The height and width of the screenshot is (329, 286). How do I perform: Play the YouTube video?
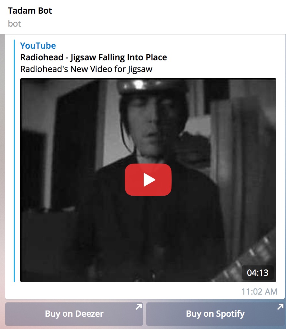click(148, 180)
